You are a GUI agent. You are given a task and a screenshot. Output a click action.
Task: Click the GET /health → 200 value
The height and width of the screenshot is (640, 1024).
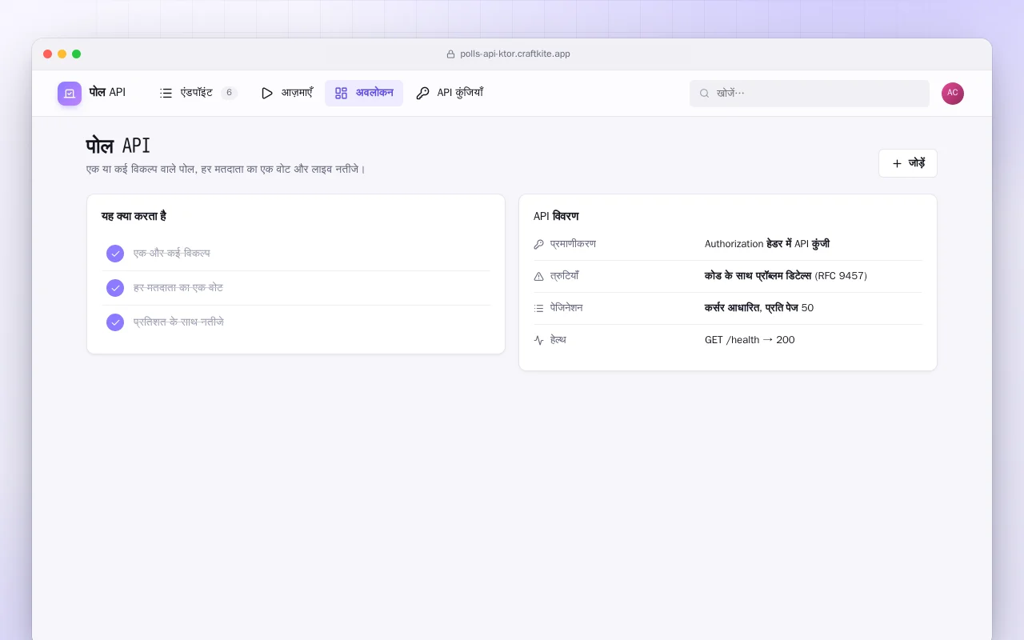coord(750,340)
